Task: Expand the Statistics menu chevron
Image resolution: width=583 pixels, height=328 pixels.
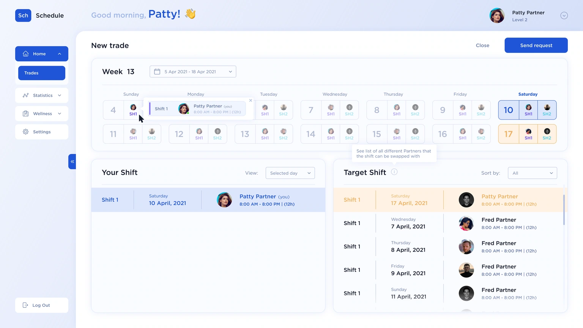Action: pyautogui.click(x=60, y=95)
